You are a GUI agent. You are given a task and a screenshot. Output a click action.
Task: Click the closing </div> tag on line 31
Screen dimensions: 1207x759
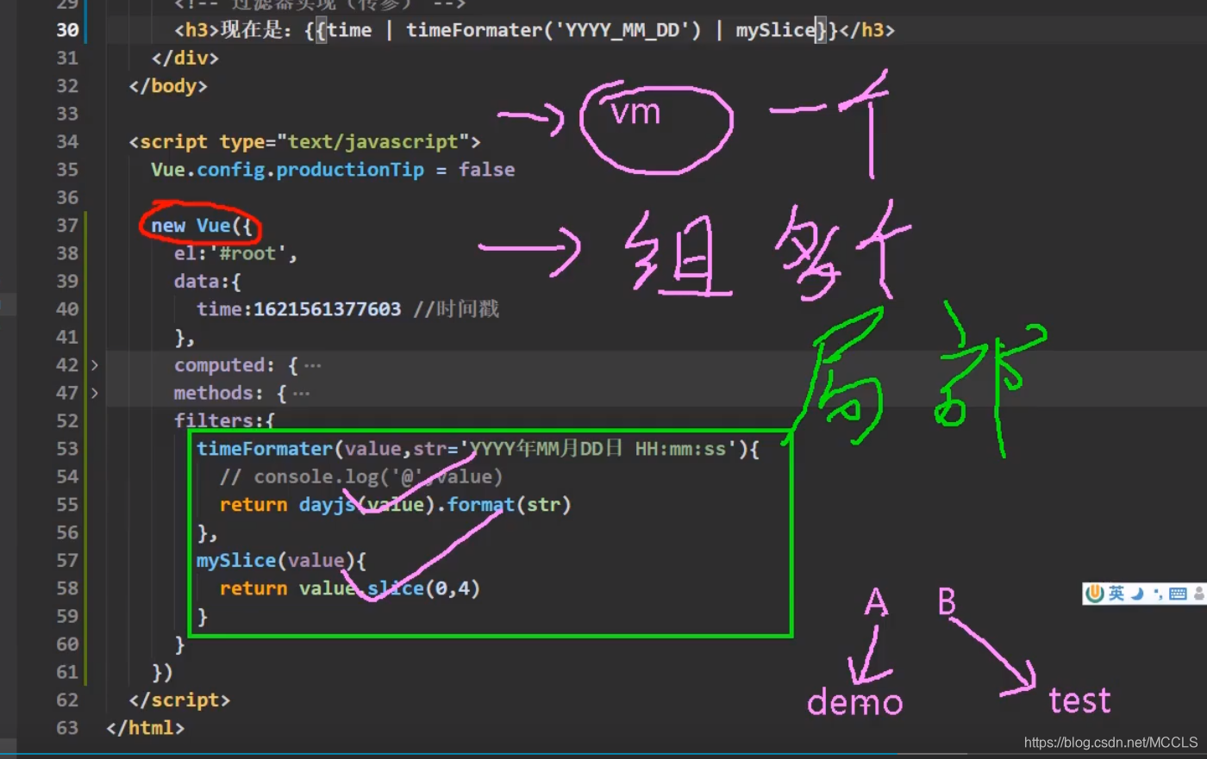point(185,58)
